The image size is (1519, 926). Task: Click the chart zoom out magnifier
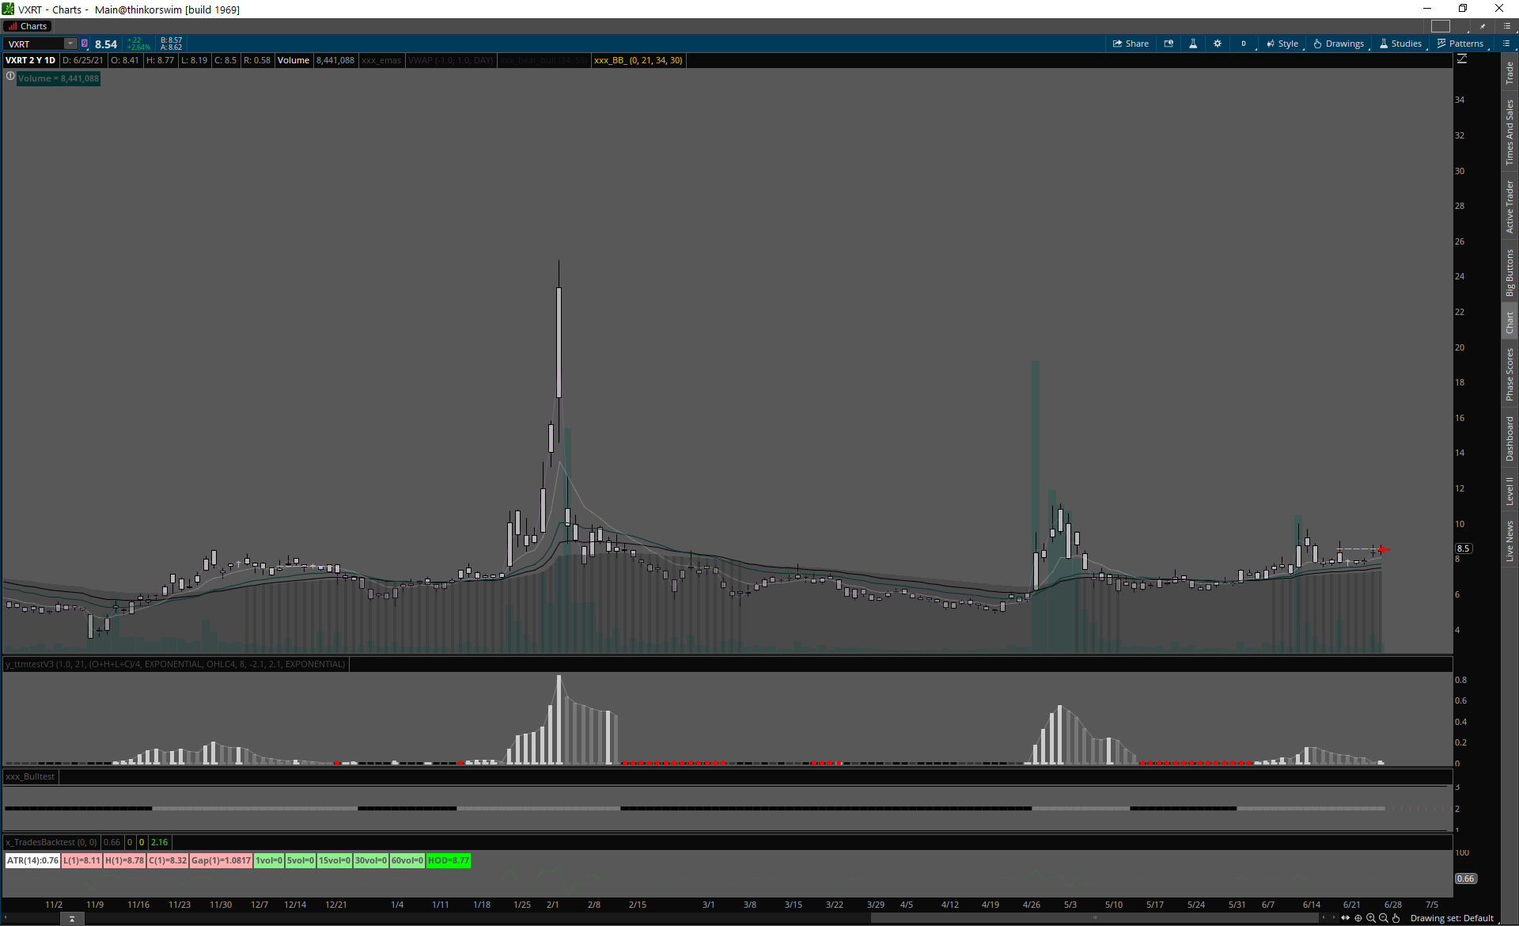pos(1384,918)
